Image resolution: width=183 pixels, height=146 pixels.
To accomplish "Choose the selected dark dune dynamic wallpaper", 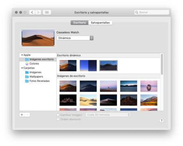I will tap(108, 66).
